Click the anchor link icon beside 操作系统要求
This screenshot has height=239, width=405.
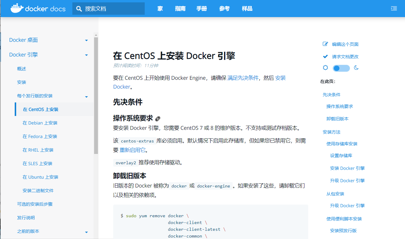click(x=158, y=119)
